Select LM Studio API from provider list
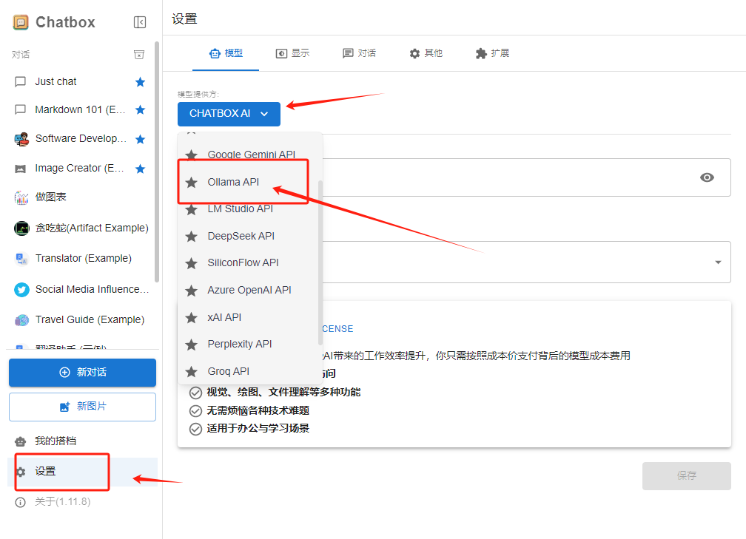This screenshot has width=746, height=539. point(248,209)
